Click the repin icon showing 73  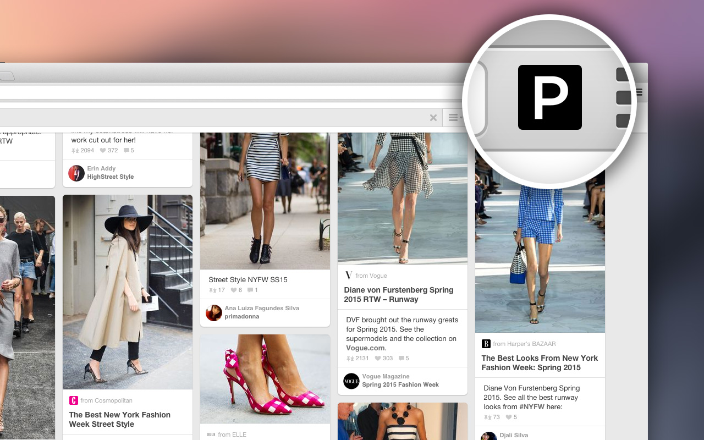(487, 417)
